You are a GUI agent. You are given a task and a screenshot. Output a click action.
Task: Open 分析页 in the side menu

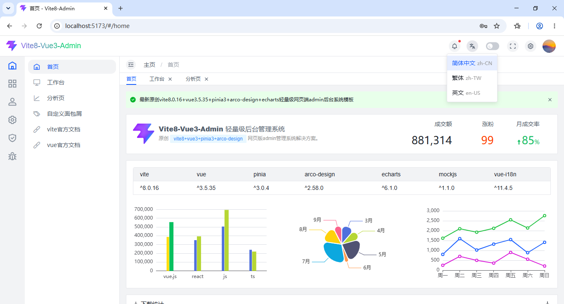(72, 98)
